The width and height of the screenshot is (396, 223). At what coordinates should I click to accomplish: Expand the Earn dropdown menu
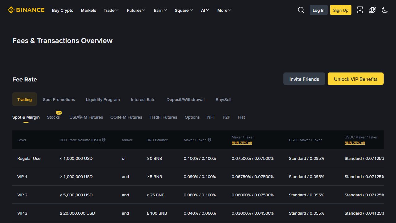(x=160, y=10)
